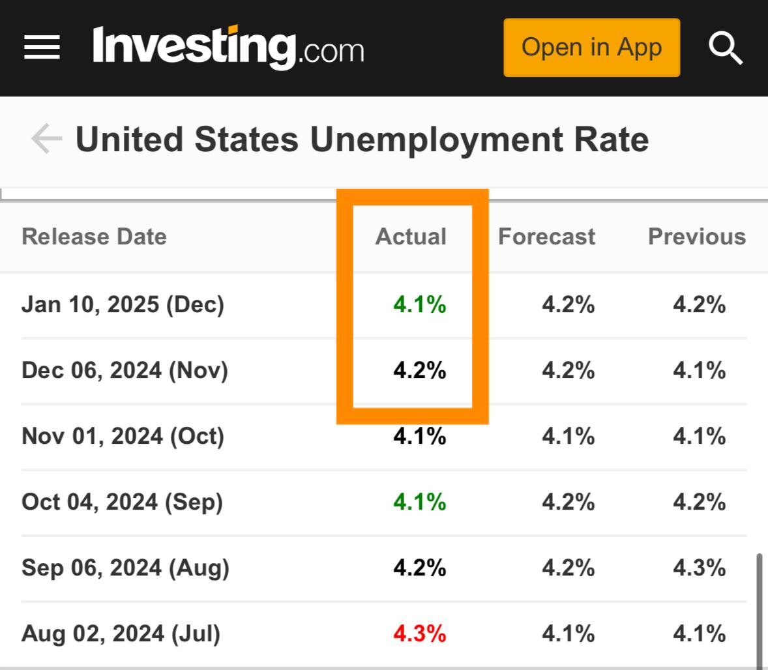Click the page scrollbar on the right
The width and height of the screenshot is (768, 670).
coord(759,609)
